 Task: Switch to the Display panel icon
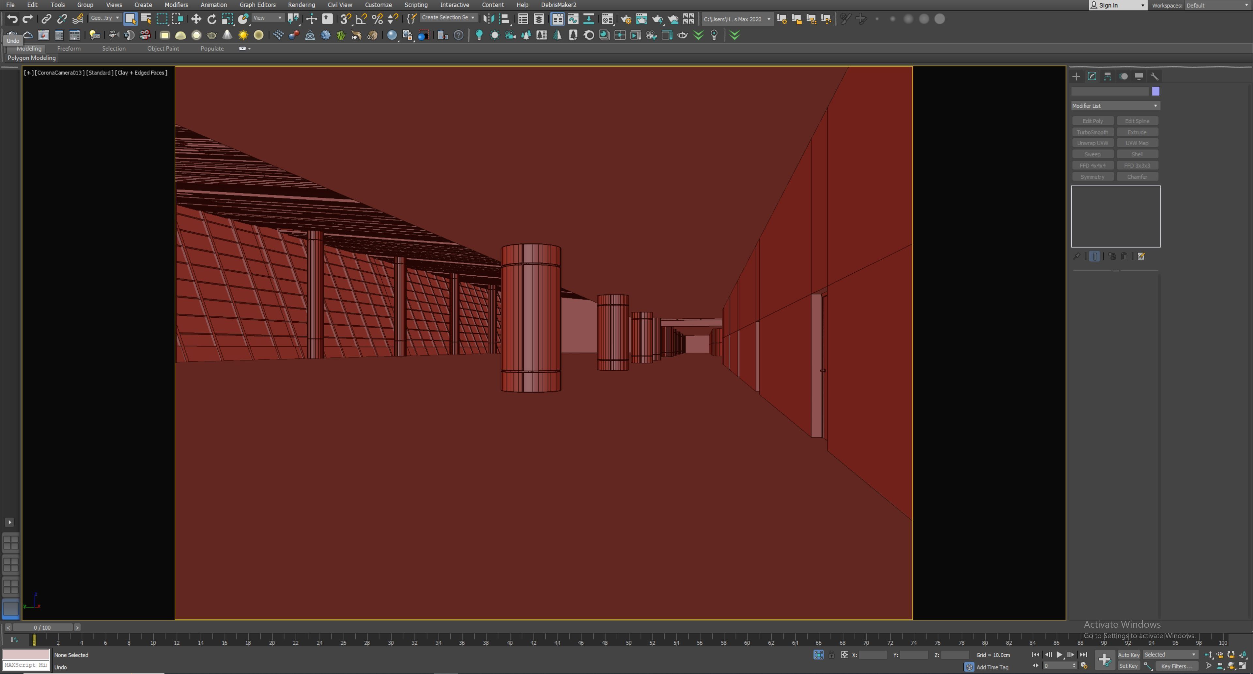(1139, 76)
